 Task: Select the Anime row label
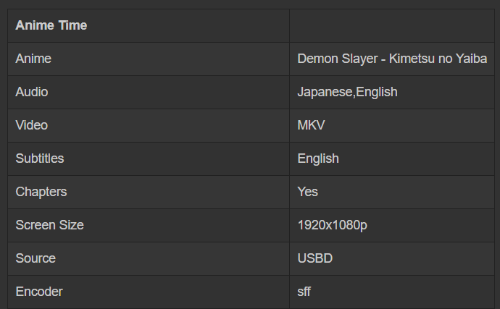pos(33,59)
